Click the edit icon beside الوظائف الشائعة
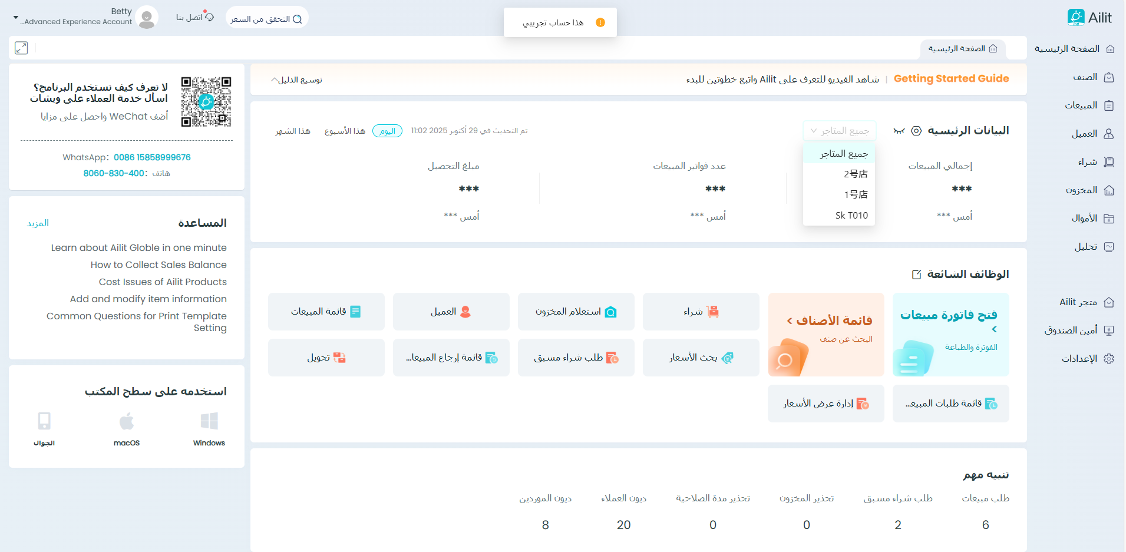The height and width of the screenshot is (552, 1126). tap(916, 275)
